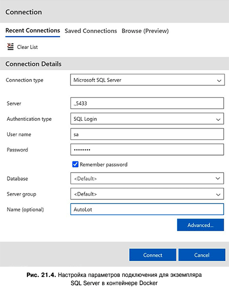Select the Microsoft SQL Server combo box
The height and width of the screenshot is (292, 229).
[147, 80]
